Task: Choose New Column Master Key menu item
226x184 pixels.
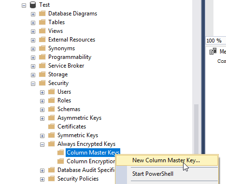Action: pyautogui.click(x=167, y=160)
